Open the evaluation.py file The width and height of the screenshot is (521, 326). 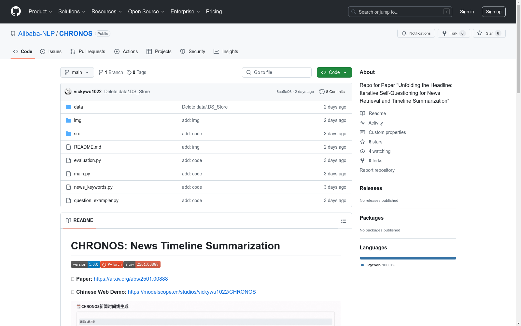(x=88, y=160)
